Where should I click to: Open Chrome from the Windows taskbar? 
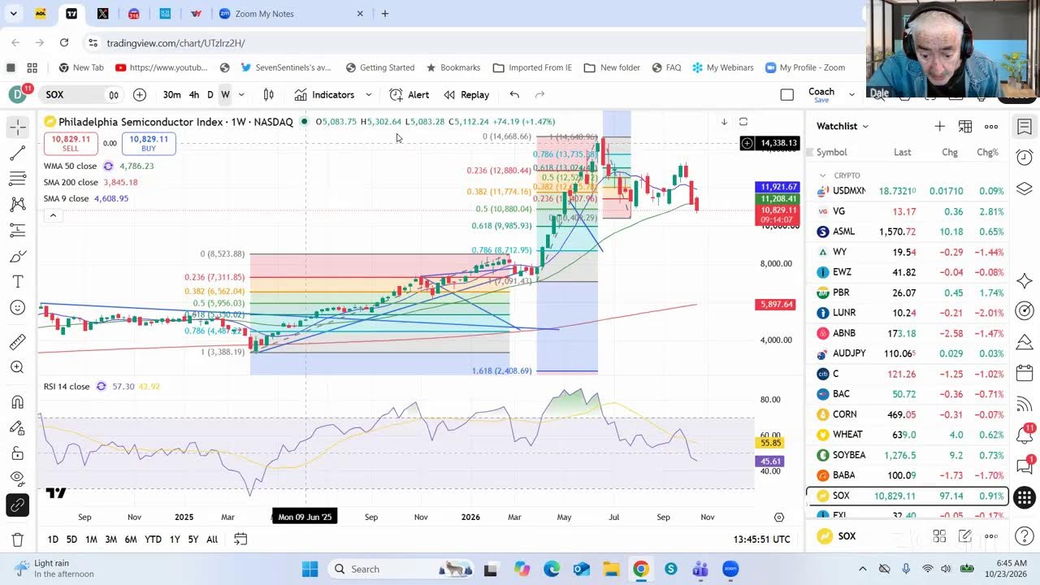click(x=640, y=569)
